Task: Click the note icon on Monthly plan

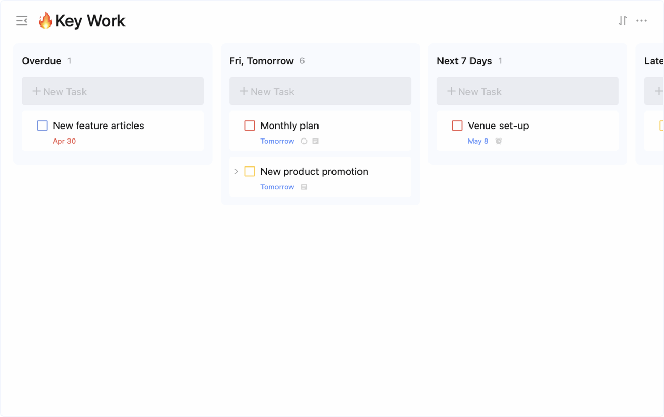Action: click(315, 141)
